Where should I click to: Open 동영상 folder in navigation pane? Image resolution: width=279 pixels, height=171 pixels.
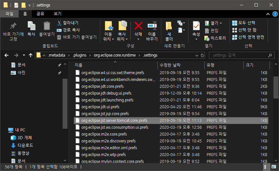tap(20, 153)
